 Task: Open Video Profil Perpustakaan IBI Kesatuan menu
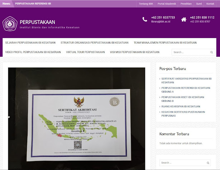[33, 52]
